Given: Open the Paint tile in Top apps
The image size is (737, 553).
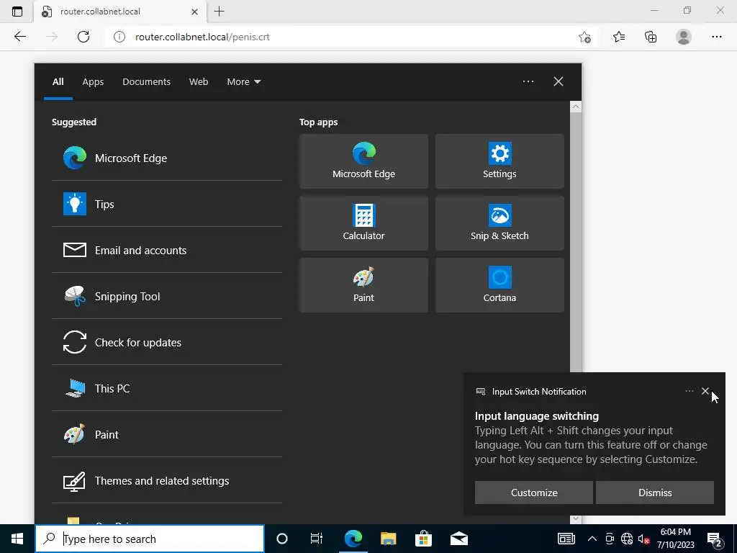Looking at the screenshot, I should (363, 285).
